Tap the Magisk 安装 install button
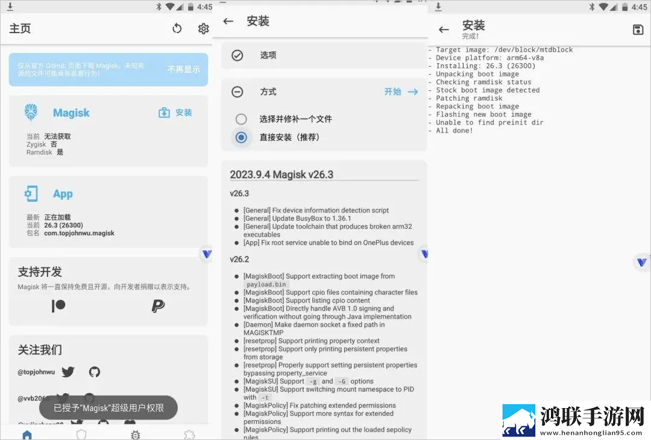The image size is (651, 440). click(175, 113)
